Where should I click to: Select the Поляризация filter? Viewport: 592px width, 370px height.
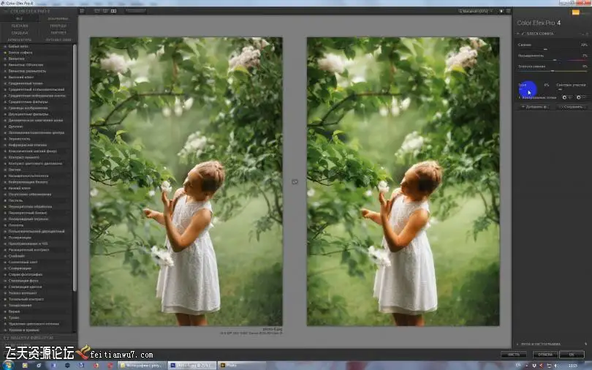[20, 238]
